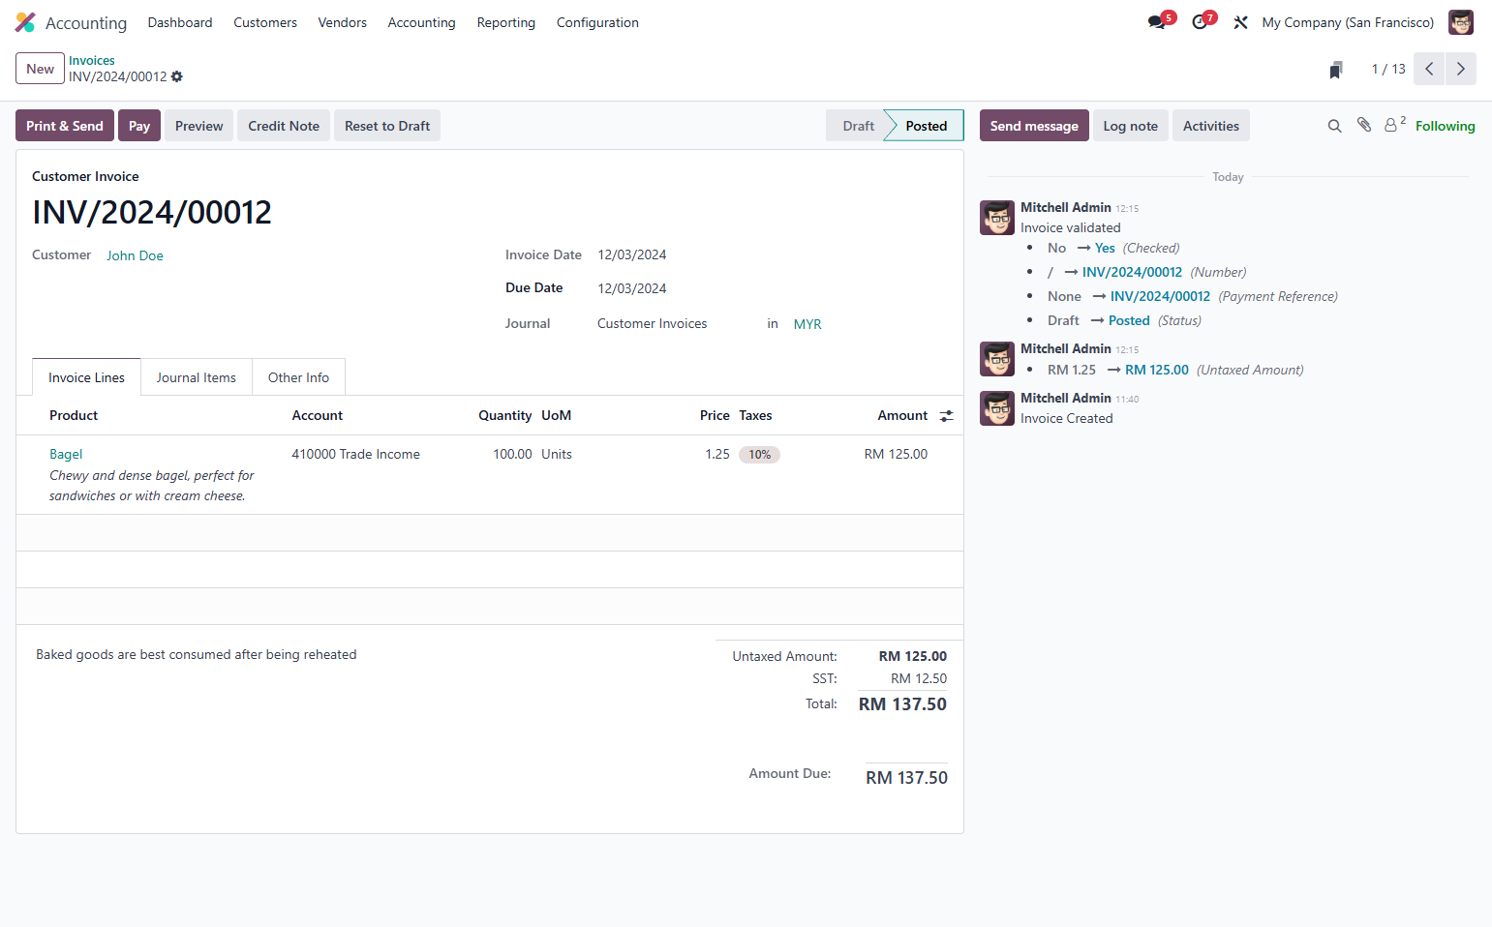Click the Log note button
This screenshot has width=1492, height=927.
(1131, 126)
